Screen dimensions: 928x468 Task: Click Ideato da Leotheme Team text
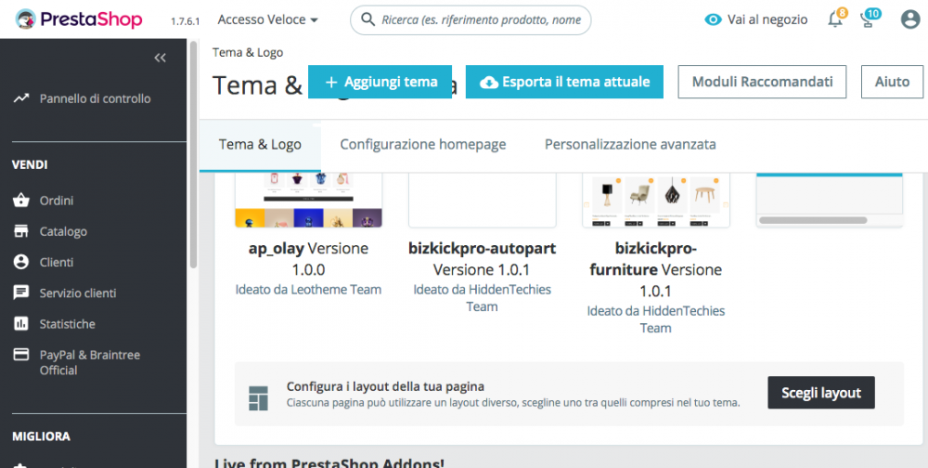pyautogui.click(x=308, y=290)
